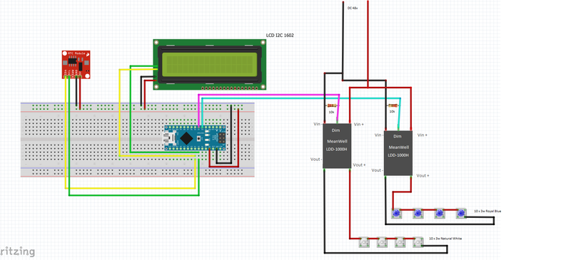
Task: Select the cyan dim signal wire
Action: click(300, 98)
